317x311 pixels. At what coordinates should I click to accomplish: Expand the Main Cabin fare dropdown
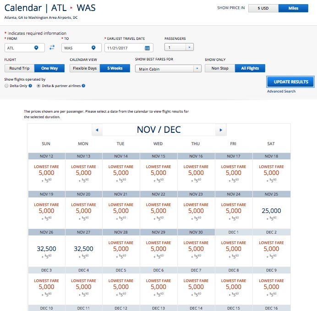[x=168, y=69]
